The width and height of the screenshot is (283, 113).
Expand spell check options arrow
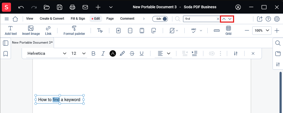[201, 31]
